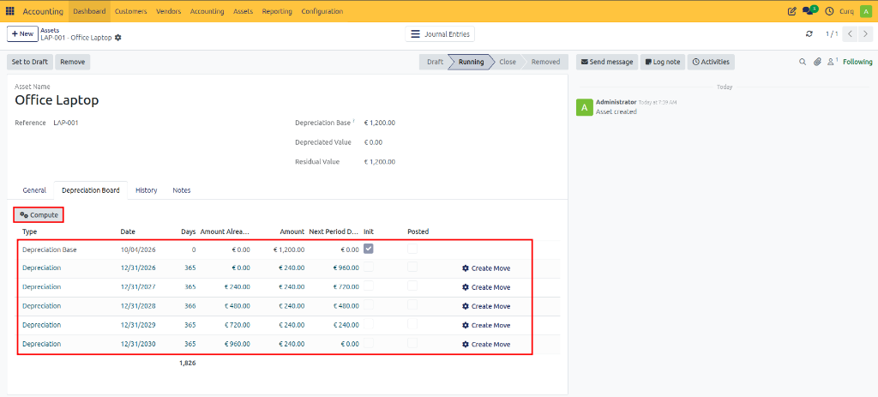Viewport: 878px width, 397px height.
Task: Open the Reporting menu
Action: coord(277,11)
